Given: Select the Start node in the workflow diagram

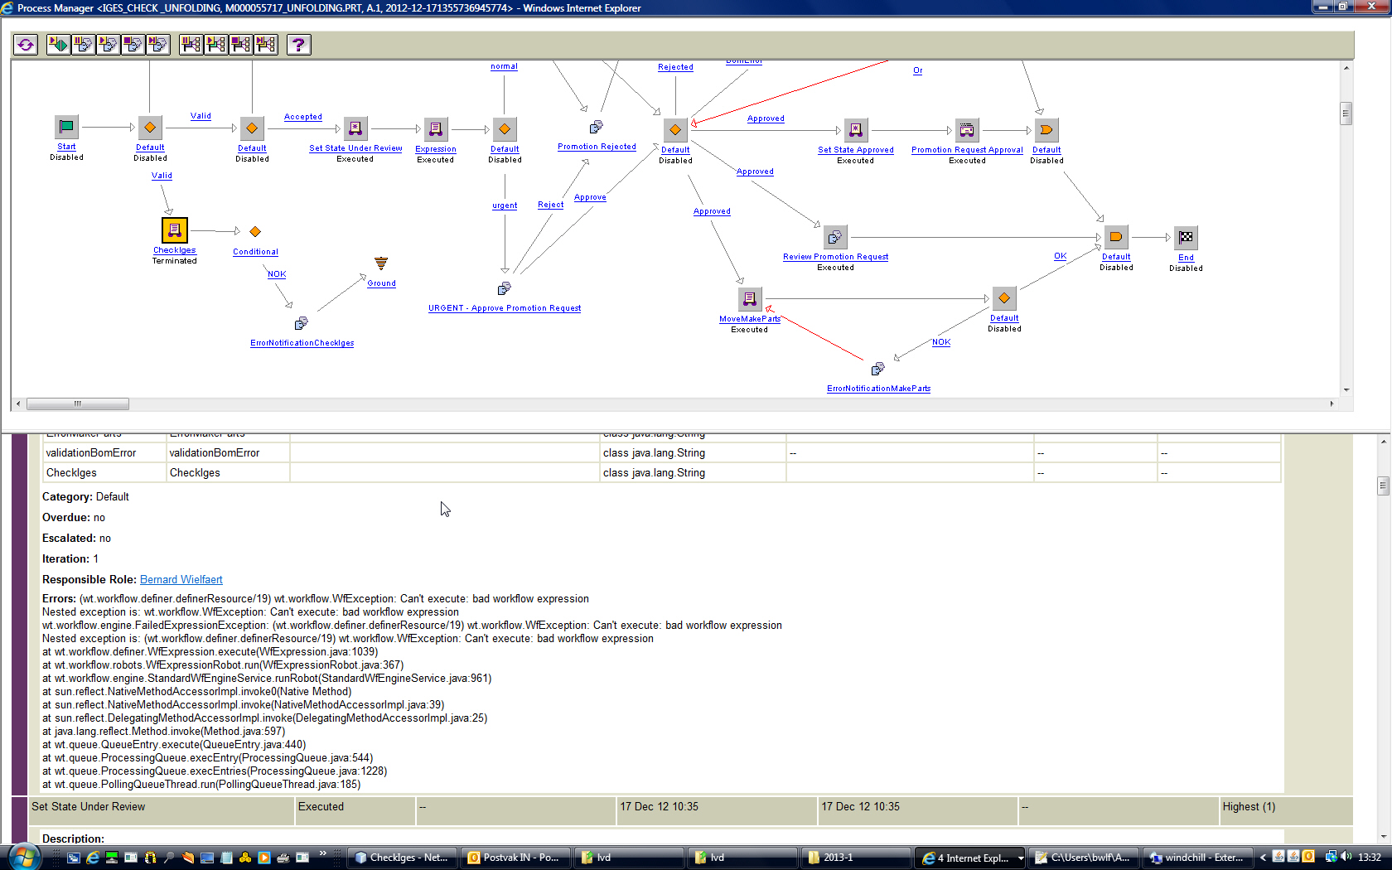Looking at the screenshot, I should tap(66, 126).
